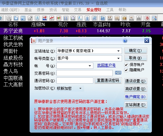Sort by the 市盈(动) column header
Image resolution: width=163 pixels, height=136 pixels.
[x=102, y=25]
